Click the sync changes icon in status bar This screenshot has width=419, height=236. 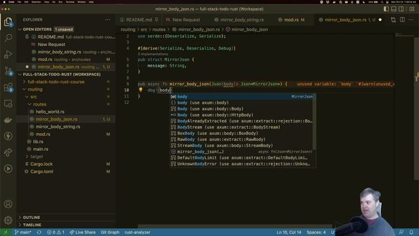(x=39, y=232)
